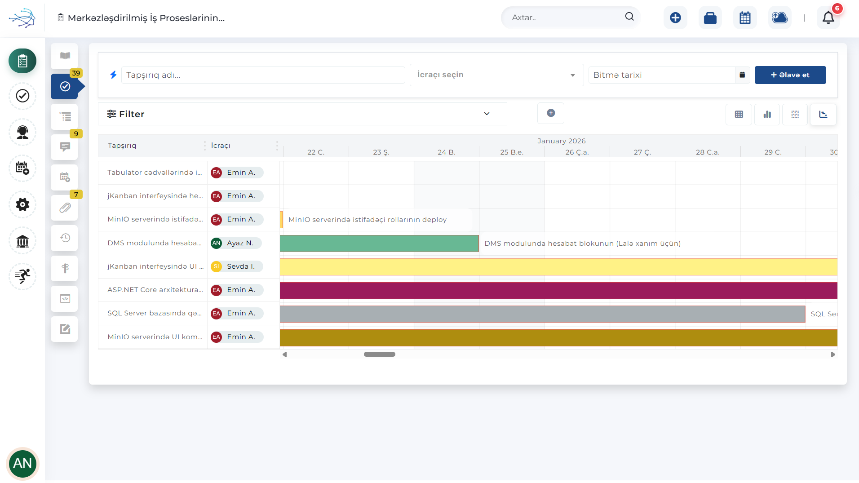The width and height of the screenshot is (859, 483).
Task: Open the cloud upload icon in header
Action: pos(780,18)
